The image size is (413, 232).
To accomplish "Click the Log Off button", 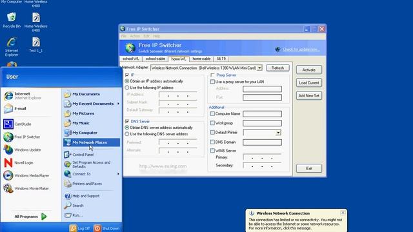I will coord(80,228).
